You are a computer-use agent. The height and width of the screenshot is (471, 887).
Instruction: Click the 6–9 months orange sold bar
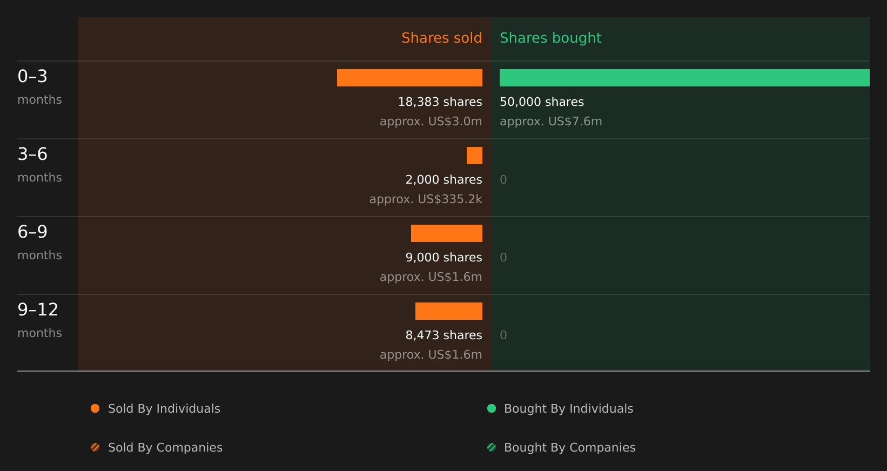click(x=447, y=233)
